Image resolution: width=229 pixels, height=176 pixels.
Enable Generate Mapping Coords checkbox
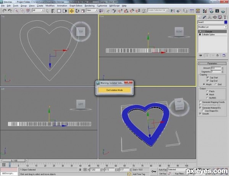click(x=200, y=102)
